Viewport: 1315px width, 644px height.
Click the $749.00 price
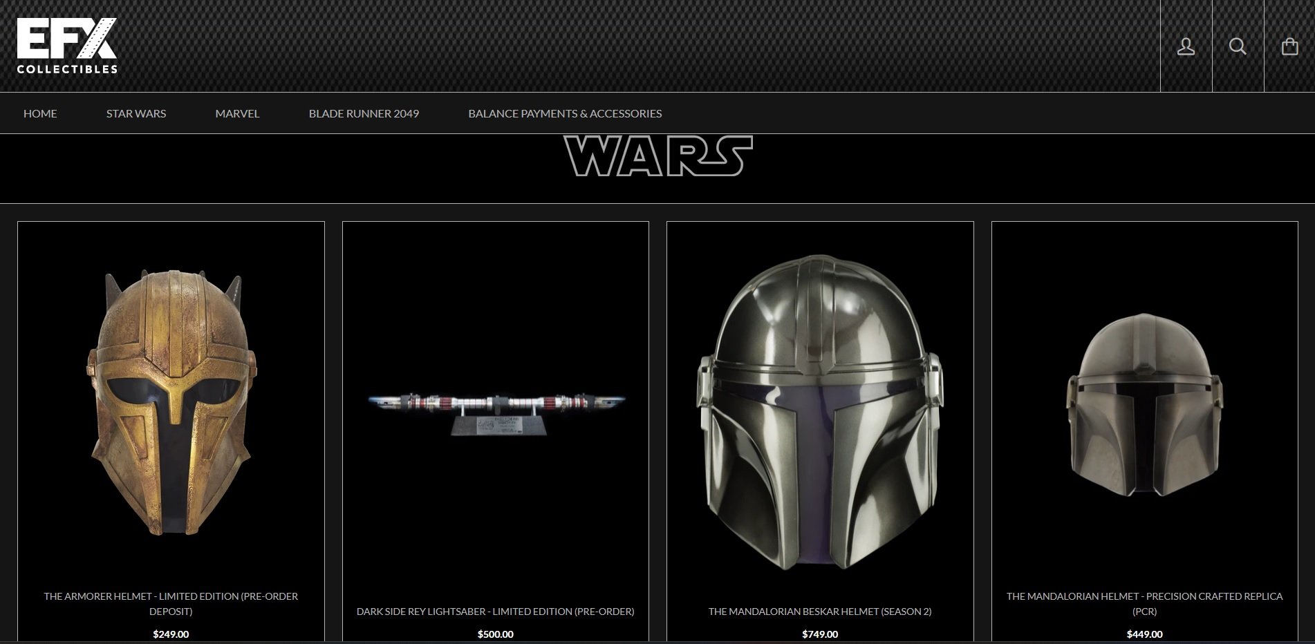point(820,634)
